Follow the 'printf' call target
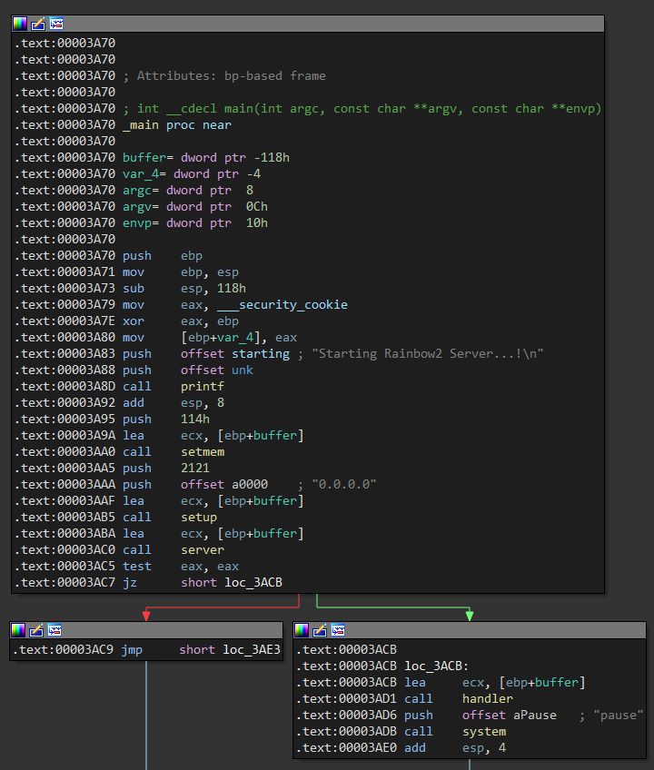This screenshot has width=654, height=770. 203,387
